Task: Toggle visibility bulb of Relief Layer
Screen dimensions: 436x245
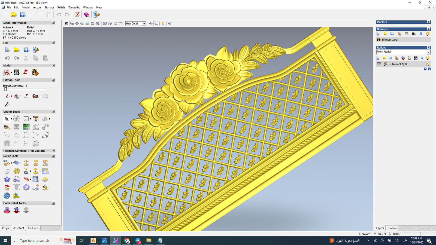Action: click(428, 64)
